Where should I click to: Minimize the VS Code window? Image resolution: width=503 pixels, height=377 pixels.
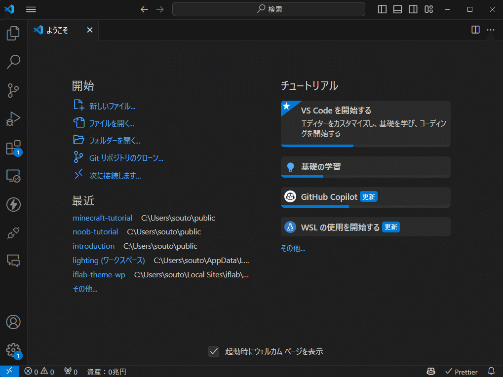447,9
